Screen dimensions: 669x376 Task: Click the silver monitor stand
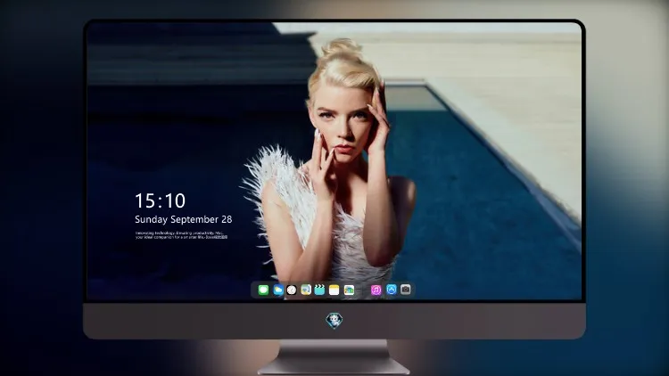(334, 356)
